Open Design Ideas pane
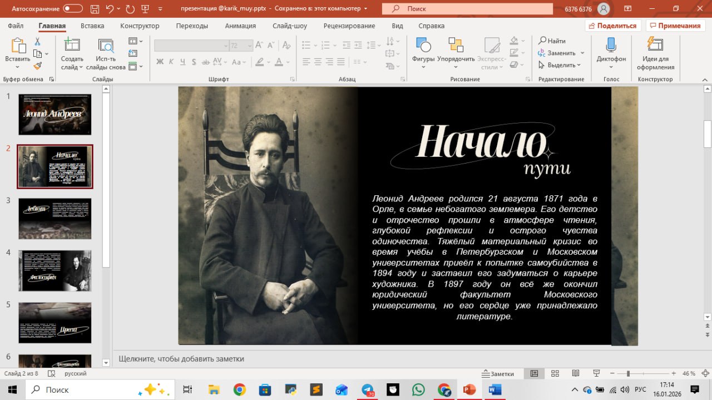The width and height of the screenshot is (712, 400). click(655, 54)
